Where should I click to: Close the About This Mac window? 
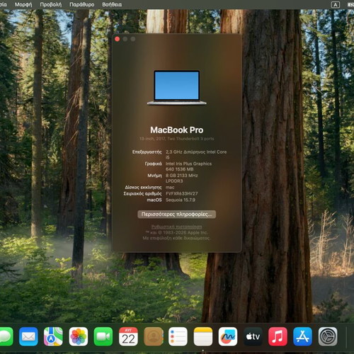tap(117, 39)
